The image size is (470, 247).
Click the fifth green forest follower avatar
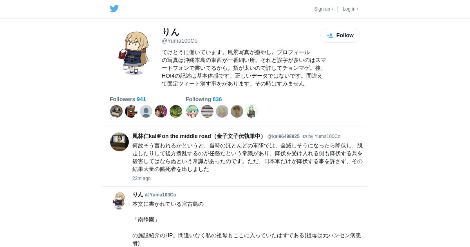coord(176,111)
